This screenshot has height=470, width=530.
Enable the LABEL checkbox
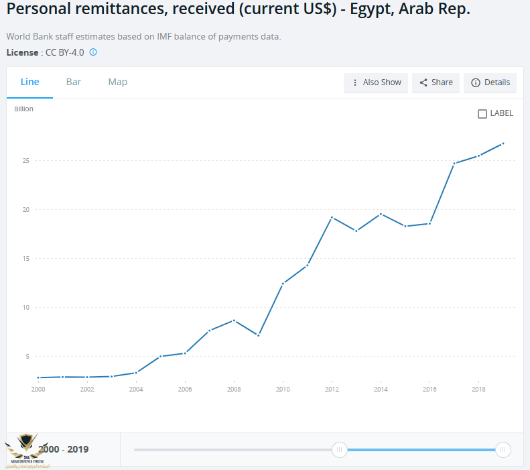pyautogui.click(x=482, y=114)
